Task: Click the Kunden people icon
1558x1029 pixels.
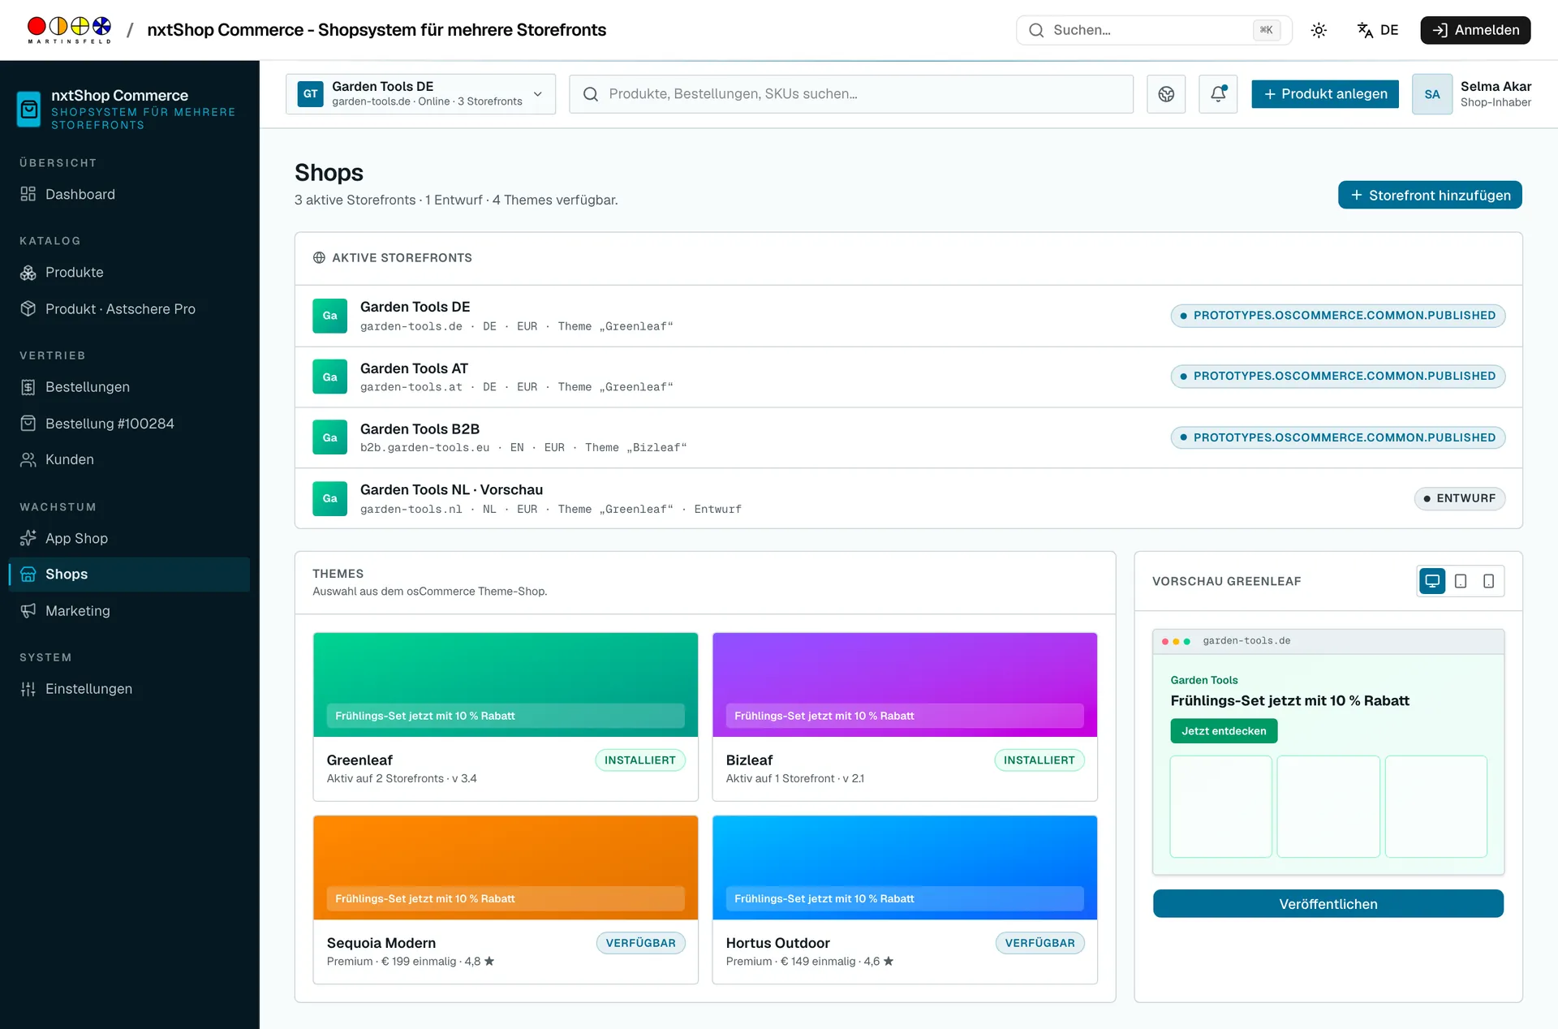Action: (x=28, y=459)
